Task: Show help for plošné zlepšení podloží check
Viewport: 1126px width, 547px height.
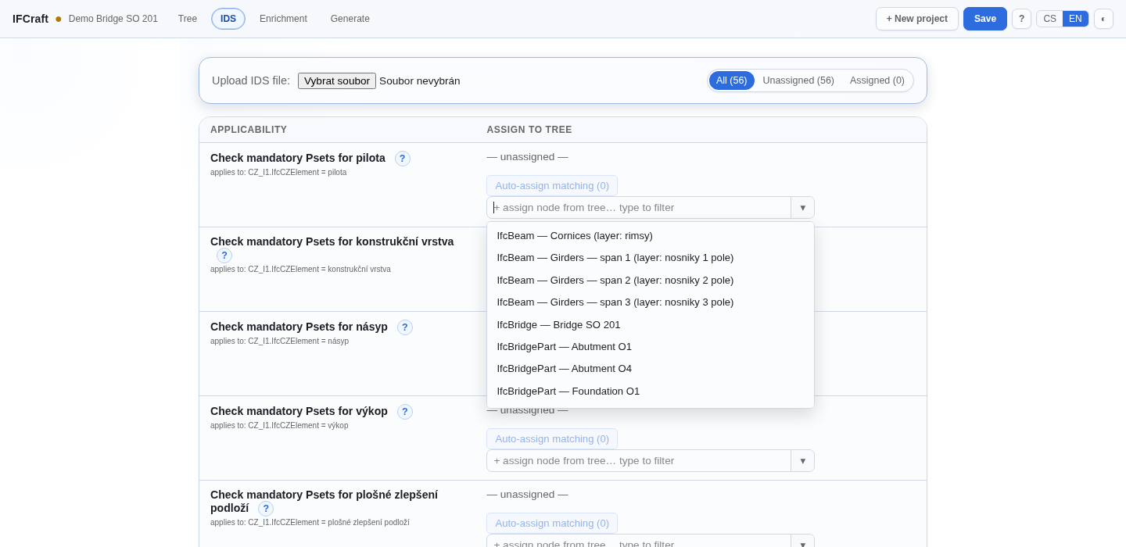Action: tap(266, 509)
